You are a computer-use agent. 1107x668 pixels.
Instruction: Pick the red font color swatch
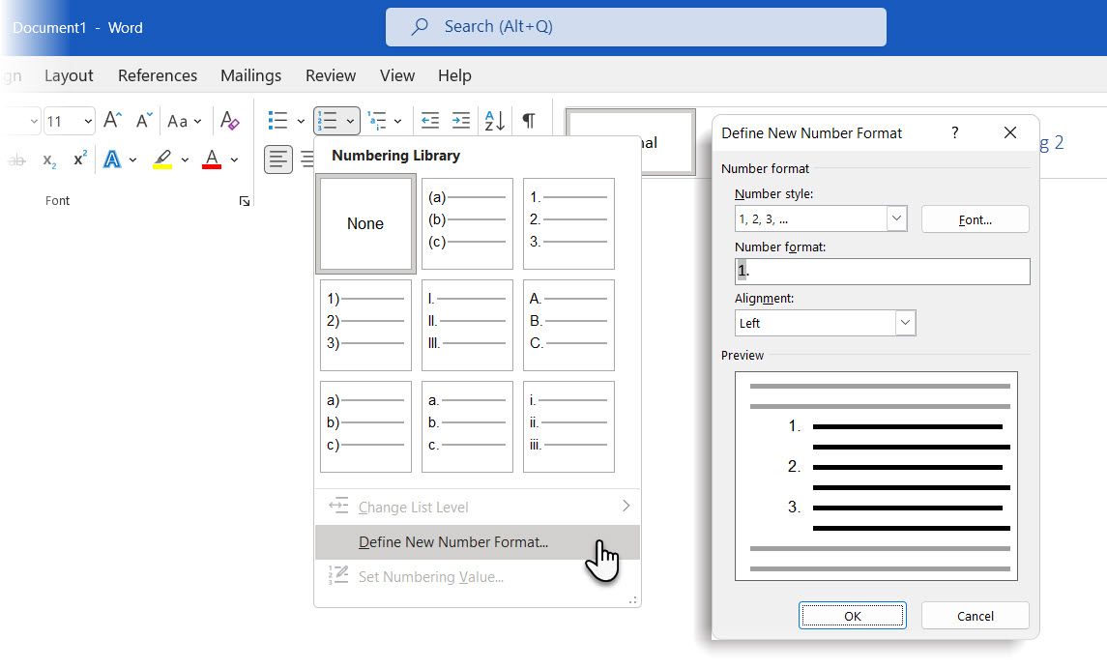click(x=211, y=161)
